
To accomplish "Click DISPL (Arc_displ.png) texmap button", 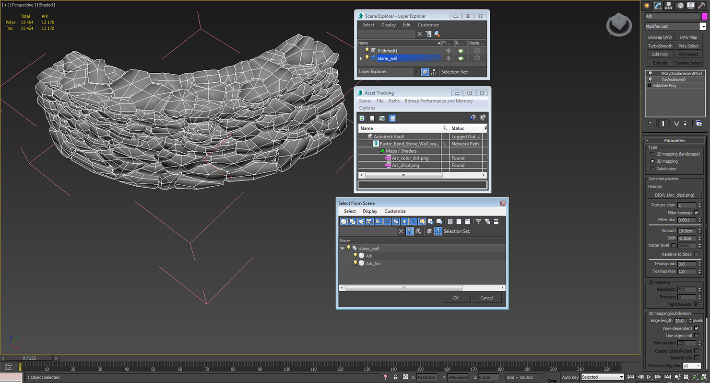I will pos(674,195).
